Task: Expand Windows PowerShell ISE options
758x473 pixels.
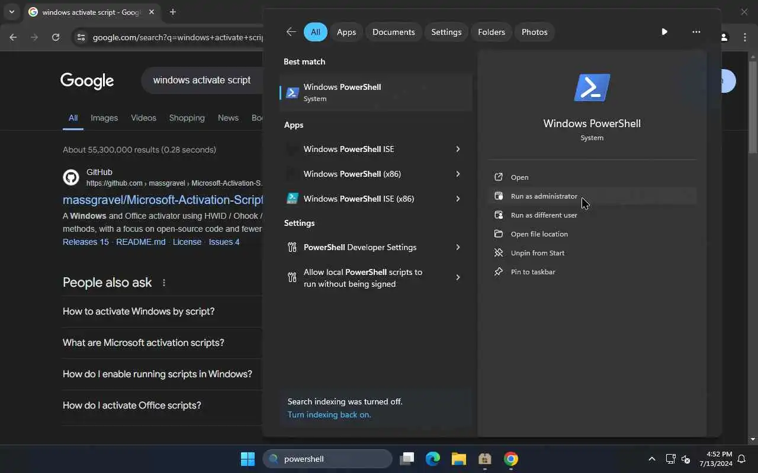Action: pos(458,149)
